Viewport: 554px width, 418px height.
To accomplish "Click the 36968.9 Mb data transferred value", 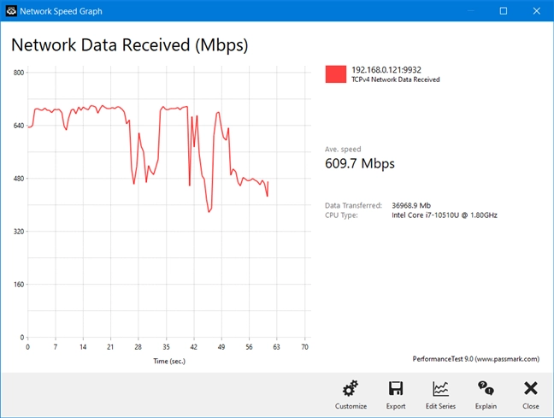I will 411,205.
